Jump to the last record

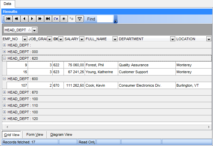pos(48,19)
